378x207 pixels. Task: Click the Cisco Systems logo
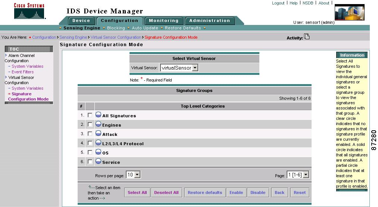click(29, 11)
